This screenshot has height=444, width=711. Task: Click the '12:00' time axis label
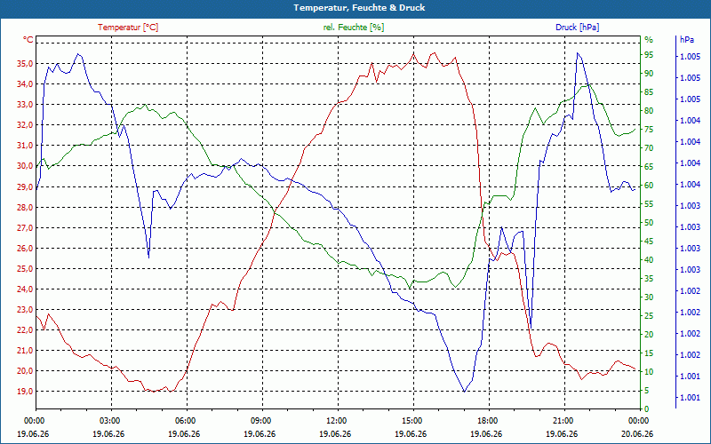coord(336,421)
